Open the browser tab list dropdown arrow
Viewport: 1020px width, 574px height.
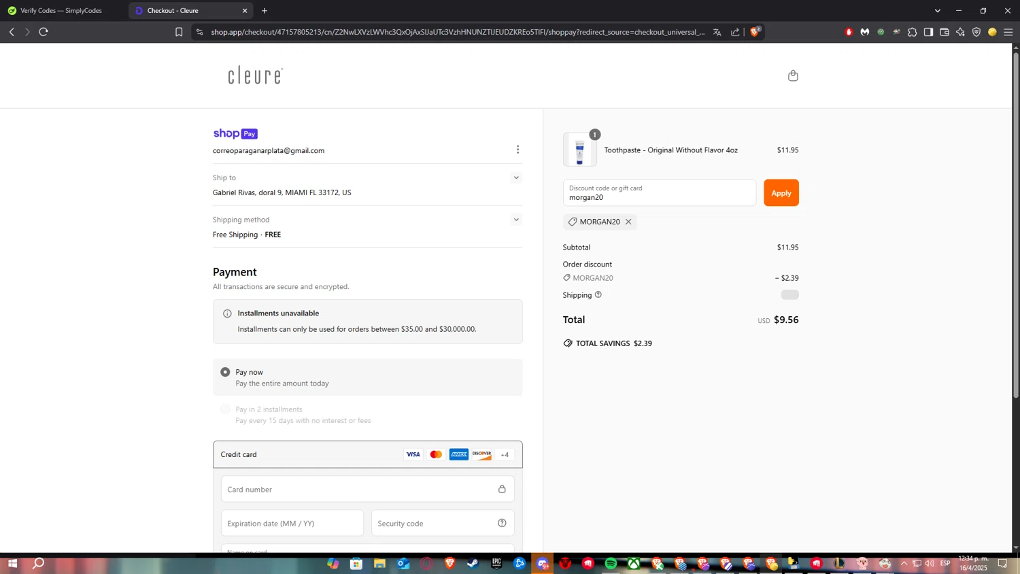[938, 10]
